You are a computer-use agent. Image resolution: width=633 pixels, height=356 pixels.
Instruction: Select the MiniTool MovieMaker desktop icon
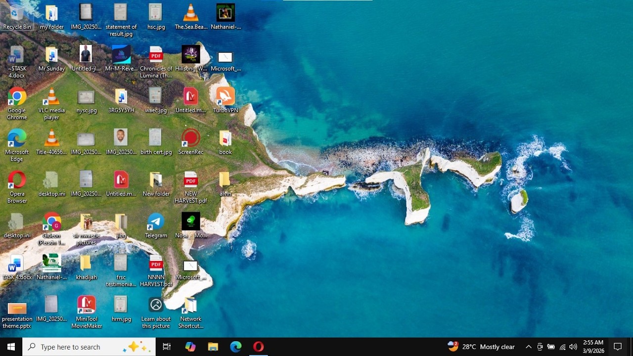87,312
